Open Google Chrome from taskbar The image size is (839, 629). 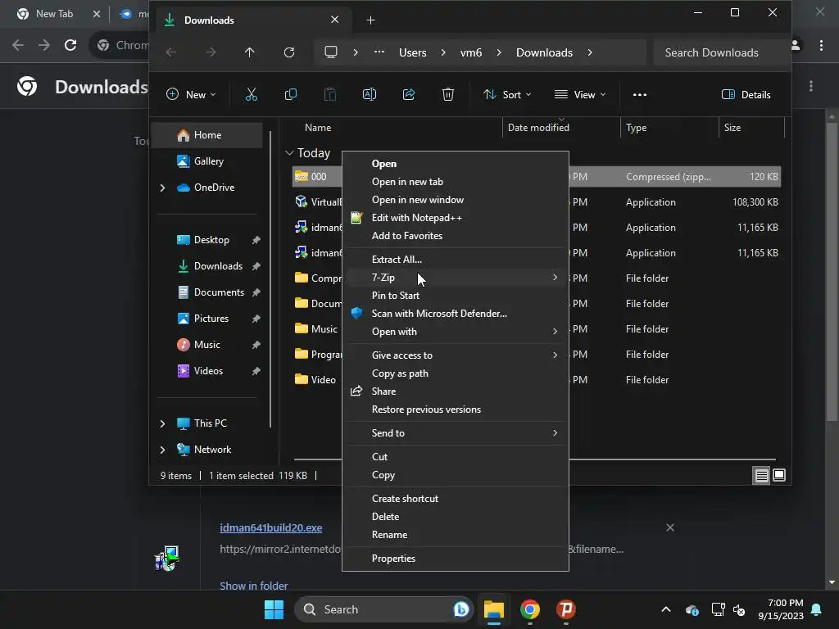point(530,609)
